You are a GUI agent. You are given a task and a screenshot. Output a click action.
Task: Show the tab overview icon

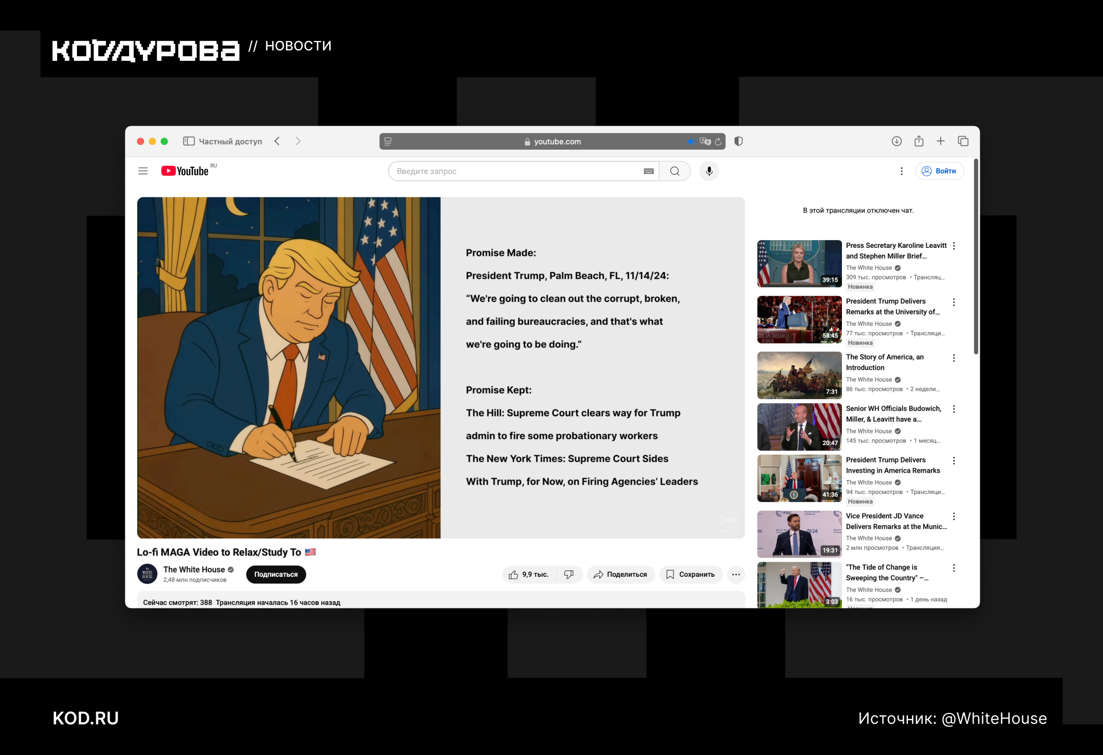963,141
